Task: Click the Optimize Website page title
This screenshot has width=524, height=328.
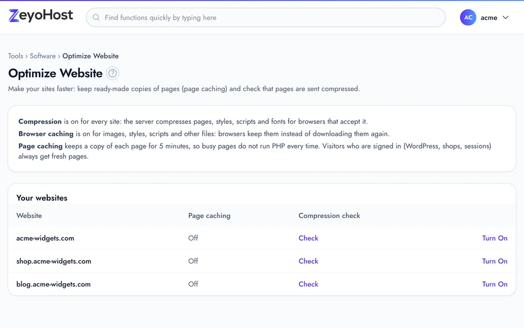Action: tap(55, 73)
